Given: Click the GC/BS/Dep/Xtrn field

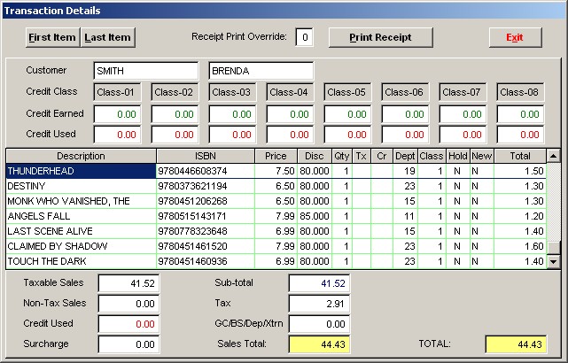Looking at the screenshot, I should pos(319,324).
